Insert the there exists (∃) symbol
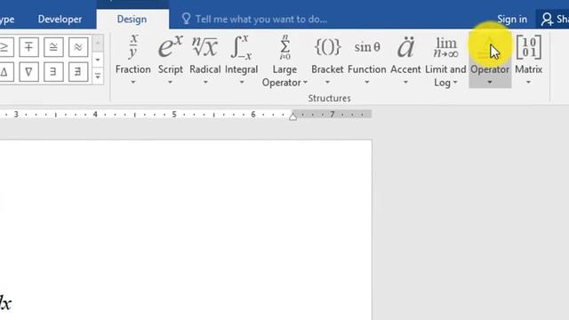This screenshot has width=569, height=320. click(53, 72)
